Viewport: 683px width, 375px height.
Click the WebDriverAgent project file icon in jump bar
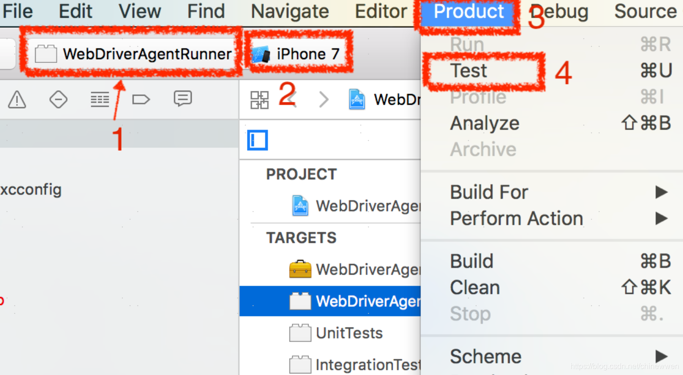click(x=357, y=100)
